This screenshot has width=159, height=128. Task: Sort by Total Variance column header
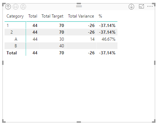(81, 16)
